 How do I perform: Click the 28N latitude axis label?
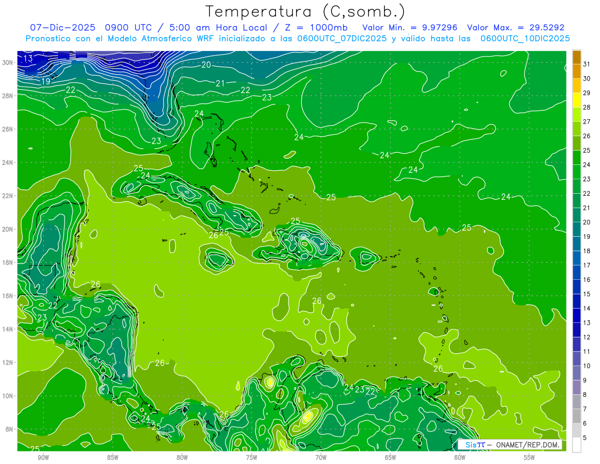[x=8, y=96]
